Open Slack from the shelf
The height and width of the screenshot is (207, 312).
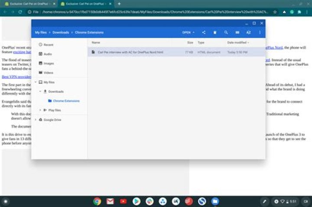pos(149,201)
